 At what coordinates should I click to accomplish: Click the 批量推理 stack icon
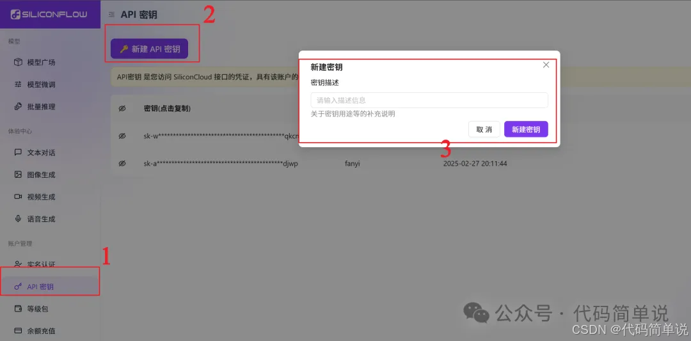pos(18,106)
